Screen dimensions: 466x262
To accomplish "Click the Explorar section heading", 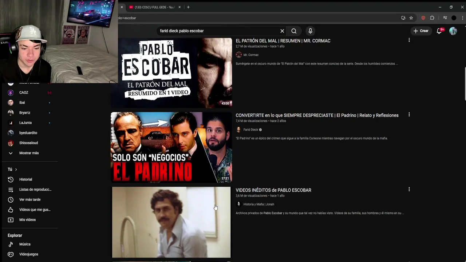I will [15, 235].
